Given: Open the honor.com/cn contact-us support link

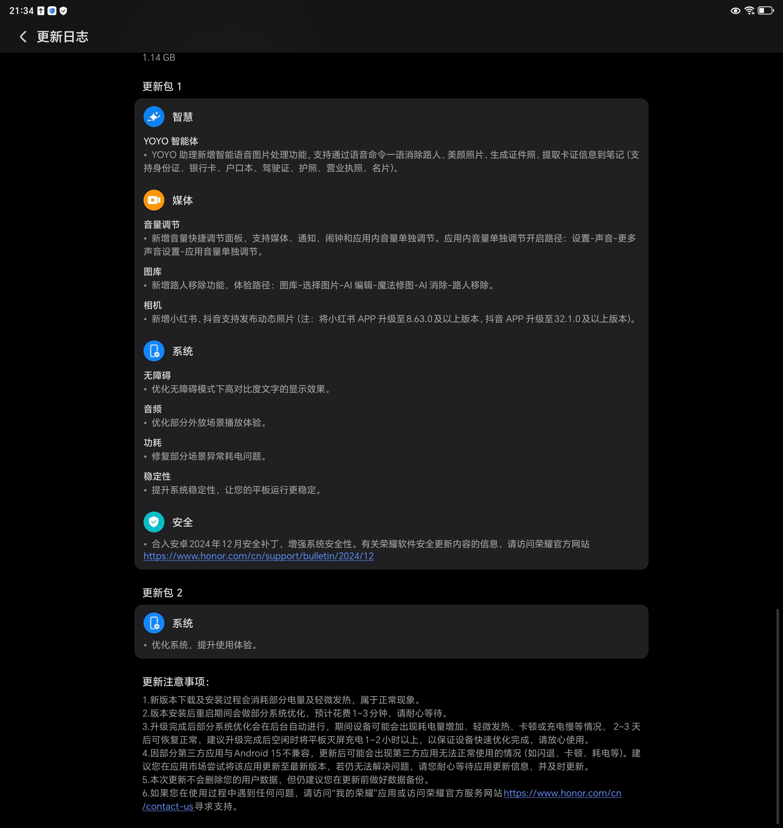Looking at the screenshot, I should 562,793.
